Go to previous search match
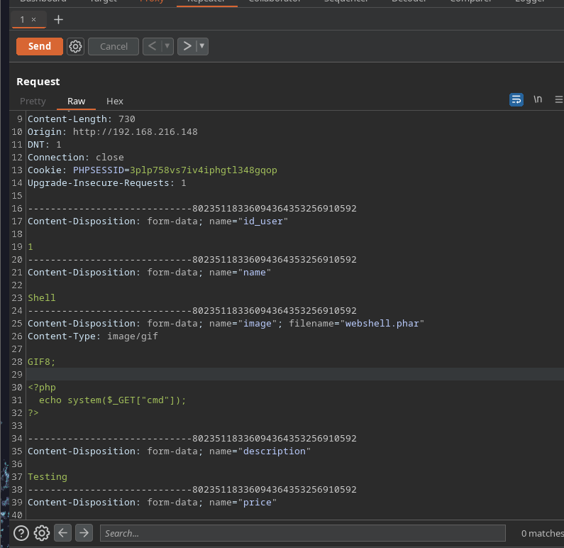564x548 pixels. [63, 533]
